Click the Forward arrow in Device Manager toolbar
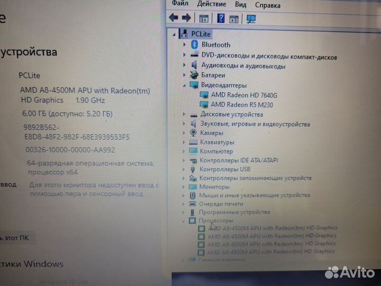The image size is (381, 286). (x=186, y=18)
